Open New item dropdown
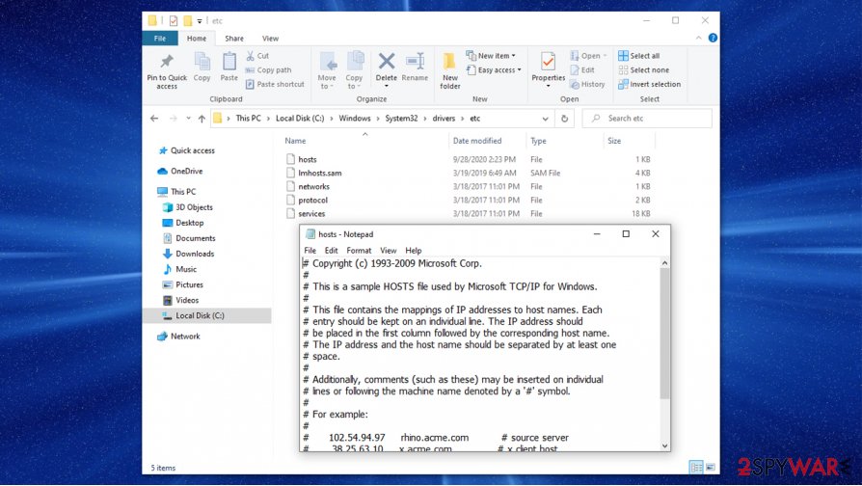The width and height of the screenshot is (862, 486). click(491, 56)
